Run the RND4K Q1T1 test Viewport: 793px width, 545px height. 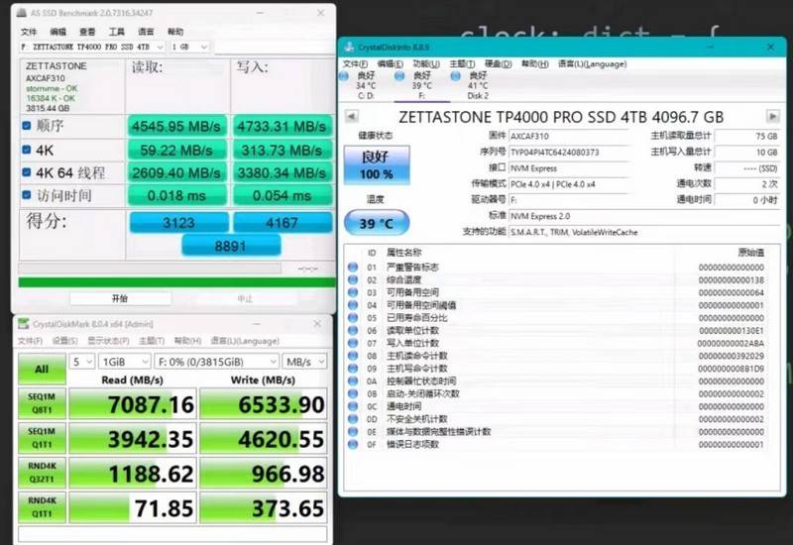[x=42, y=507]
